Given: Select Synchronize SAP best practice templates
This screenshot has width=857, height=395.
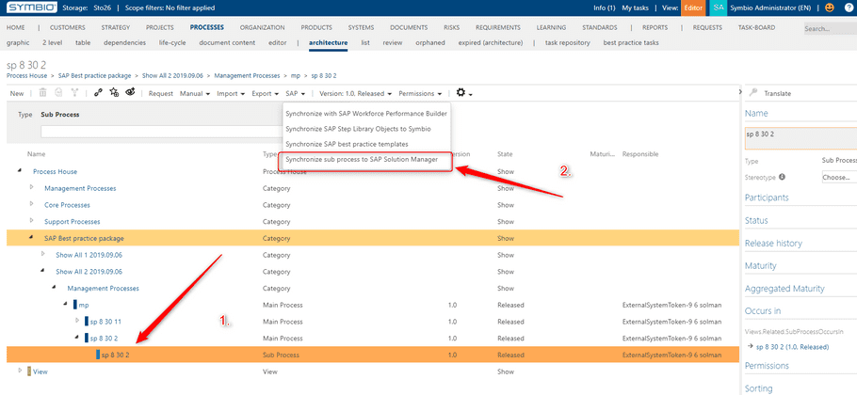Looking at the screenshot, I should (347, 144).
